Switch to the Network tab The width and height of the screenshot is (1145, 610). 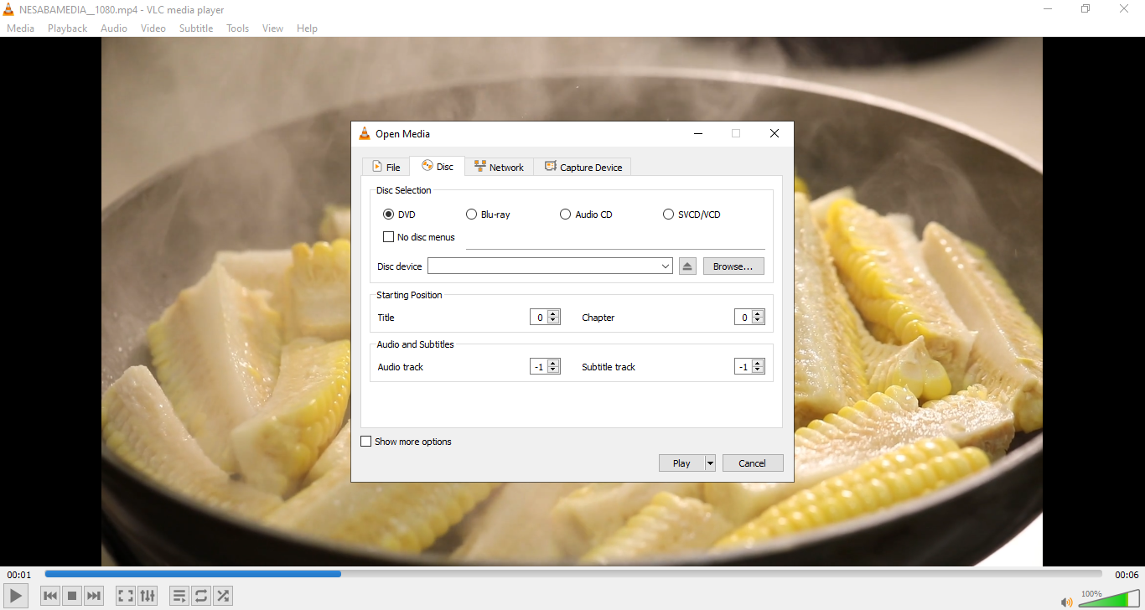499,167
